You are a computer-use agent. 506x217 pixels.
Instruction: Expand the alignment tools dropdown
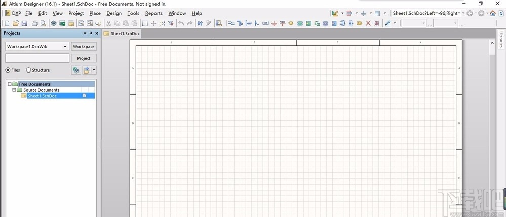[x=357, y=13]
